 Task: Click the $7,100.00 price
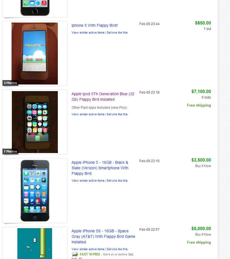tap(201, 92)
